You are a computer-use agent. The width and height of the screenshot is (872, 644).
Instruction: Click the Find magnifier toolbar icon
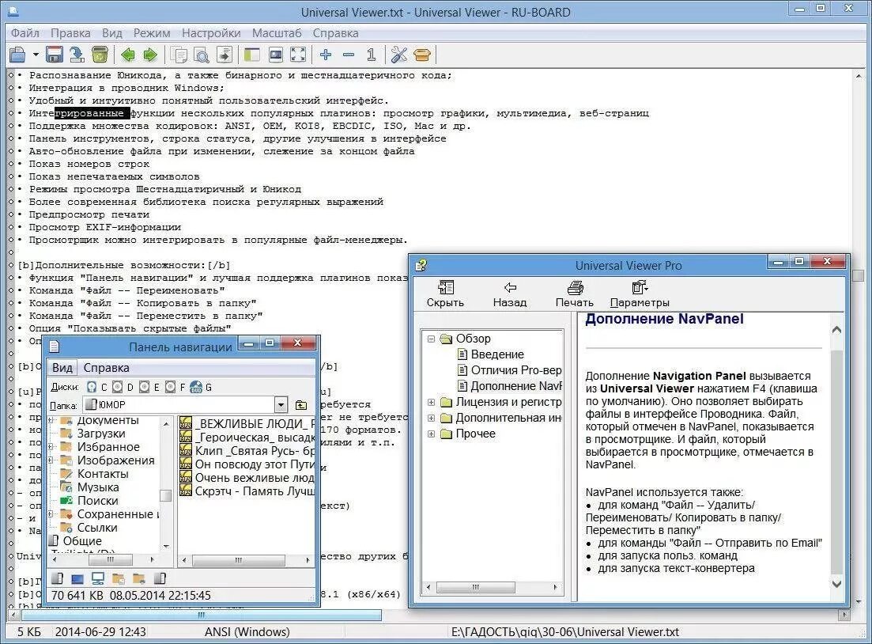pyautogui.click(x=202, y=55)
